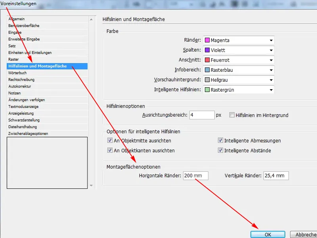Confirm settings with the OK button
Screen dimensions: 317x238
(268, 234)
